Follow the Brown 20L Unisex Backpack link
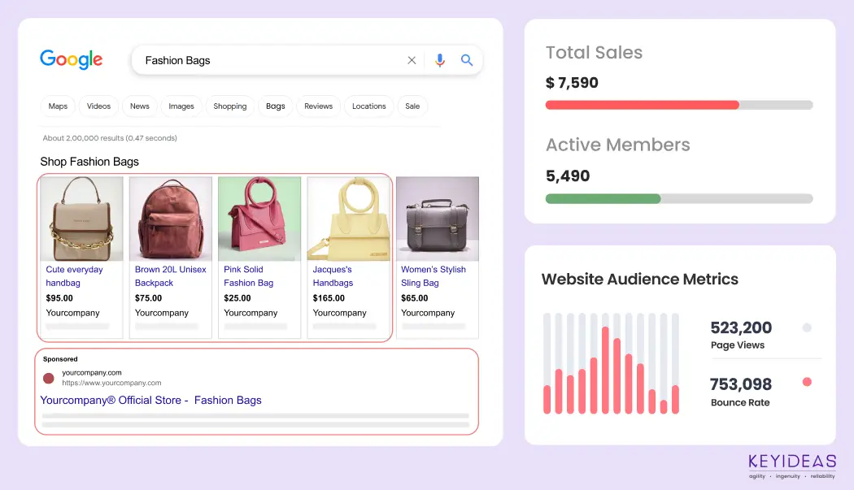 click(x=171, y=276)
